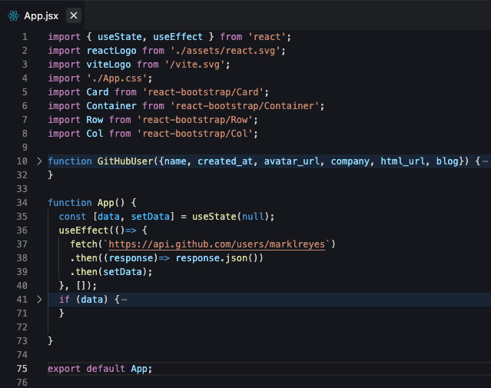Click response.json() on line 38

coord(219,258)
